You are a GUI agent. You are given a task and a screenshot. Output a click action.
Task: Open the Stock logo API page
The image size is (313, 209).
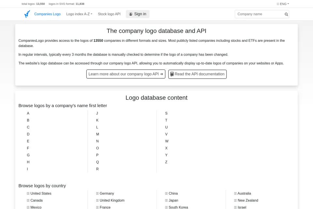click(x=109, y=14)
